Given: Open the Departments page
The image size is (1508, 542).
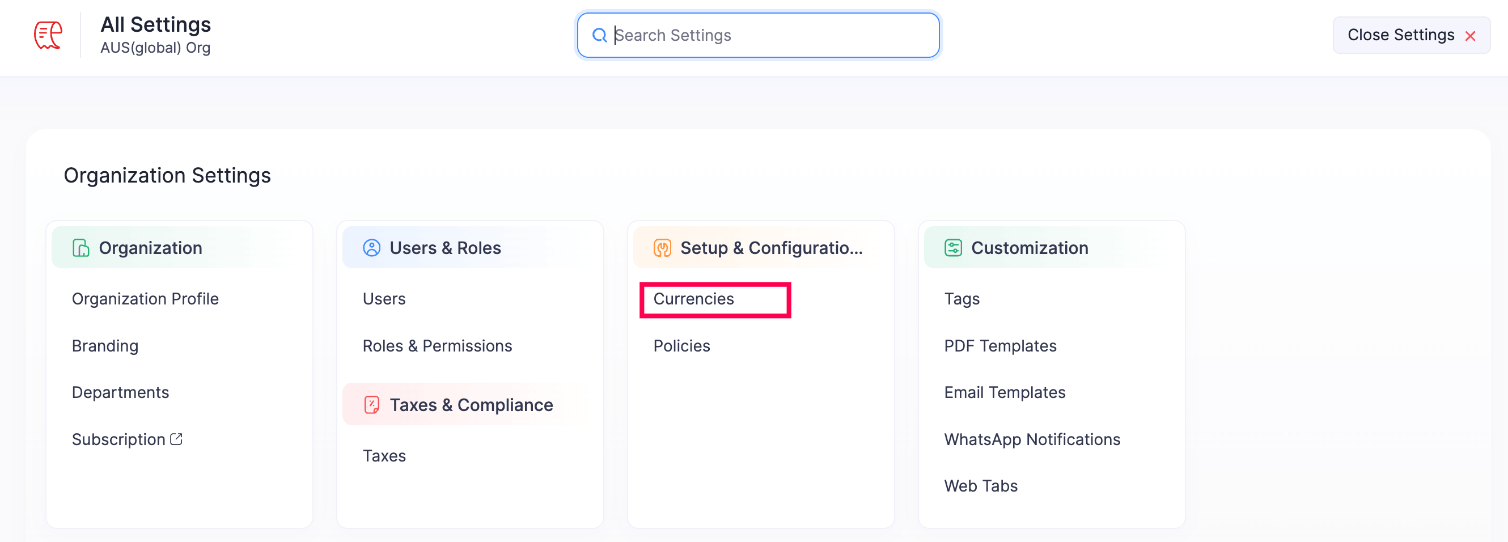Looking at the screenshot, I should (121, 392).
